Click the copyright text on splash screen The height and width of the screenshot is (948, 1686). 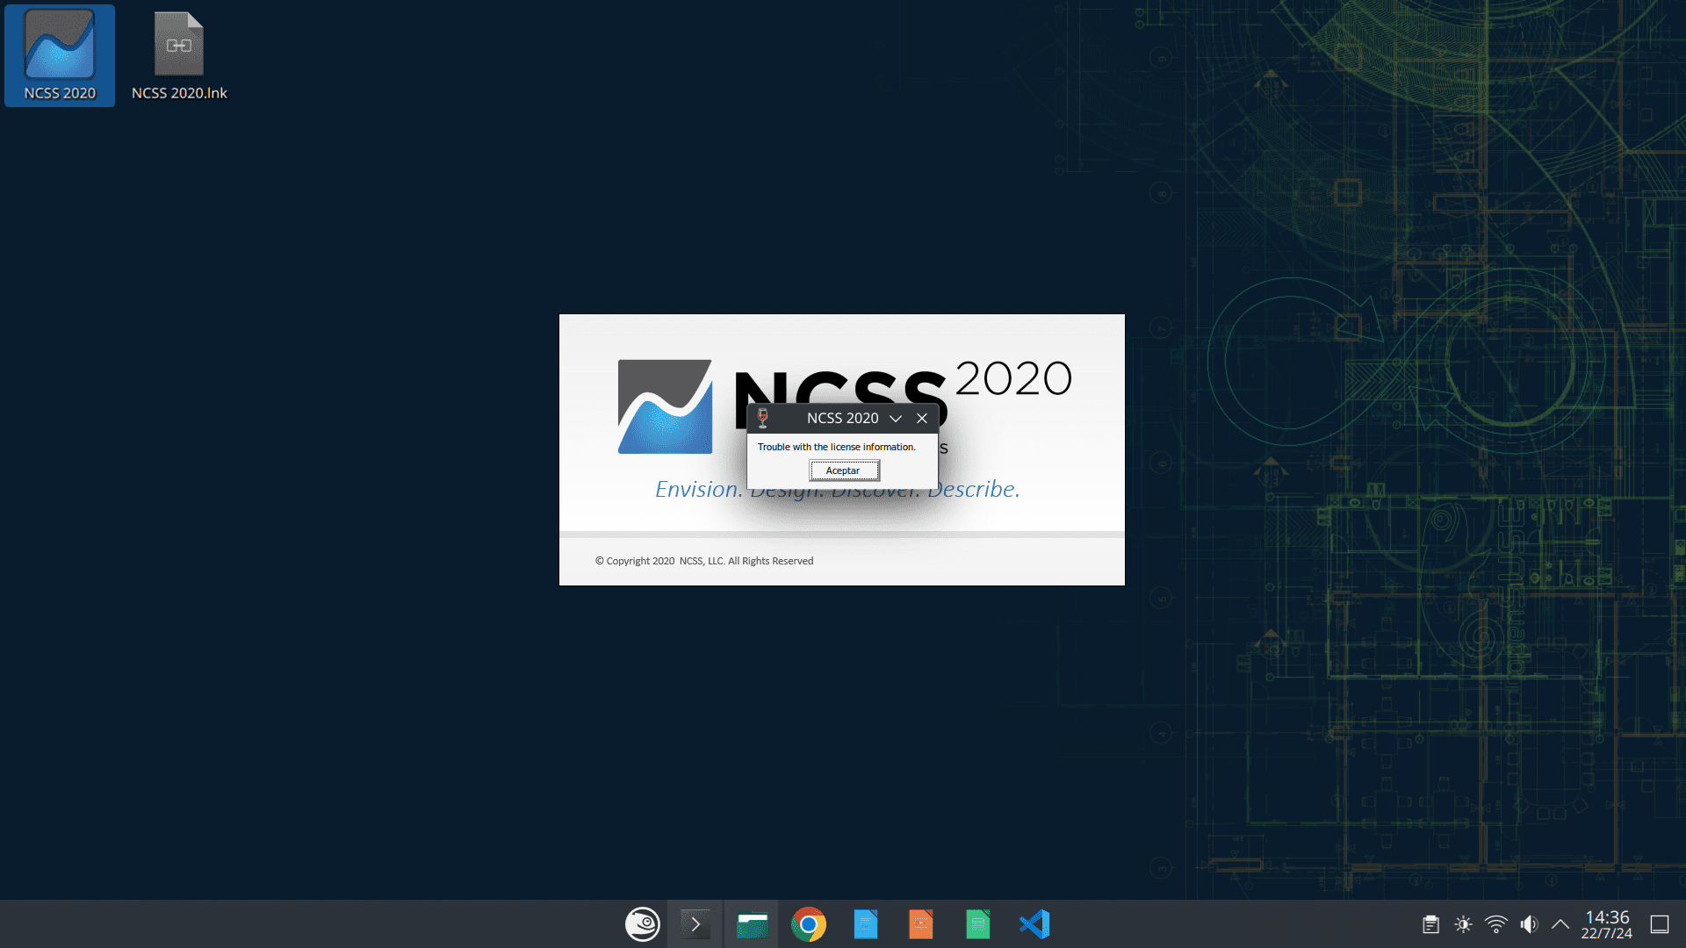[x=704, y=561]
